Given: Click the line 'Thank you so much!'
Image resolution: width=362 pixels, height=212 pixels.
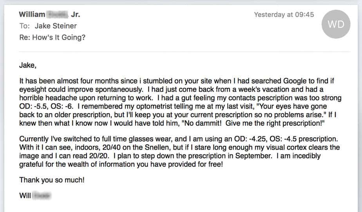Looking at the screenshot, I should tap(52, 180).
